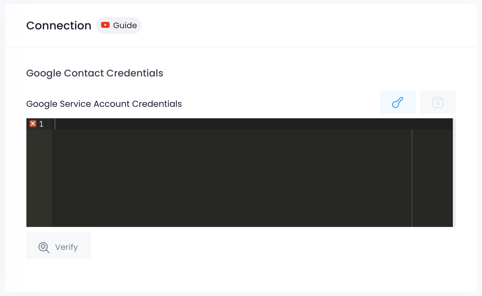Click the magnifier icon in the Verify button
Image resolution: width=482 pixels, height=296 pixels.
coord(44,247)
